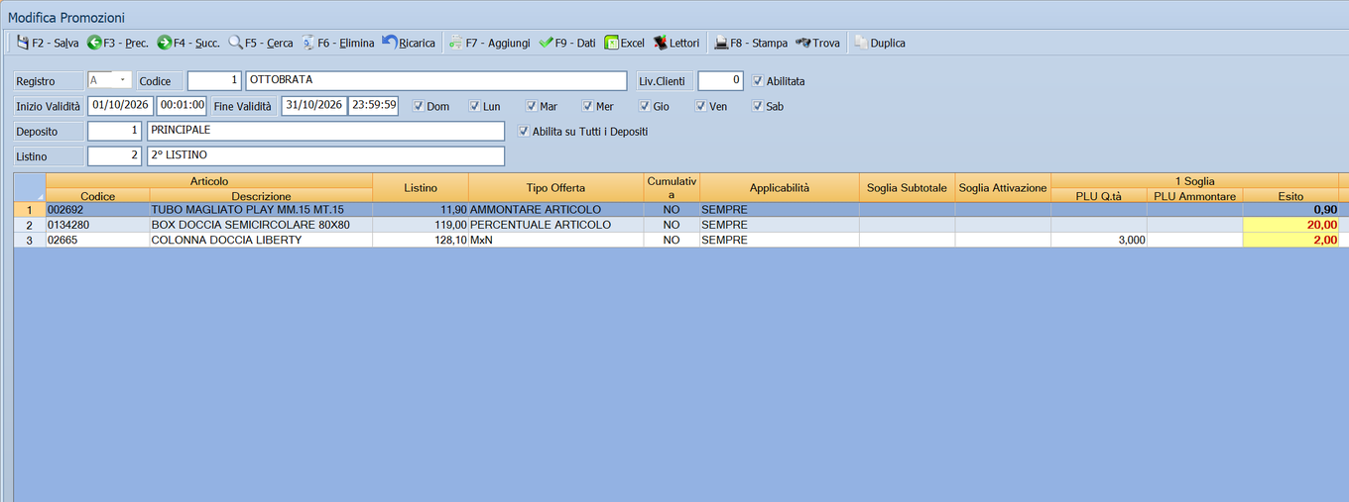Go to previous record with F3 - Prec.
Image resolution: width=1349 pixels, height=502 pixels.
[118, 43]
